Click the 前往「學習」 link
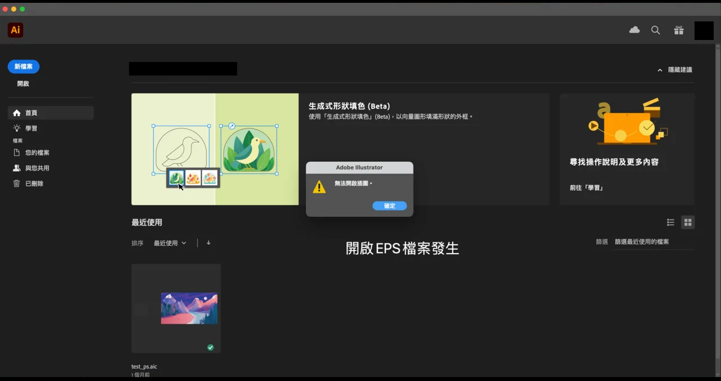The image size is (721, 381). pos(586,188)
